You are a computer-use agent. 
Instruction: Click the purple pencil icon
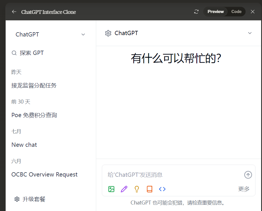click(124, 189)
